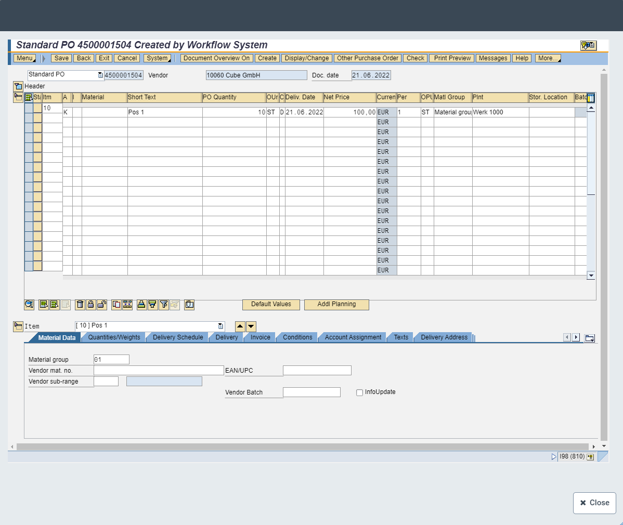
Task: Click the horizontal scrollbar at window bottom
Action: [302, 447]
